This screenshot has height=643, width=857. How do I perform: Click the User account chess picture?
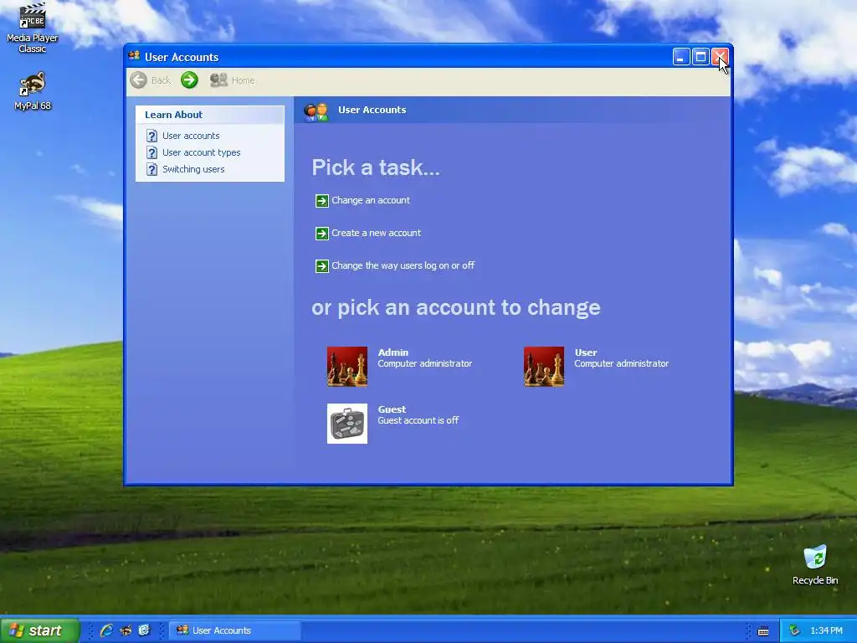point(544,367)
